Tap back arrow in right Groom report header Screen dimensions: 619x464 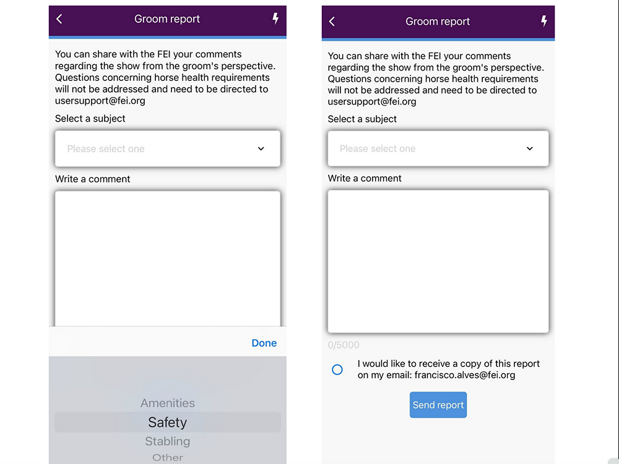pos(332,21)
